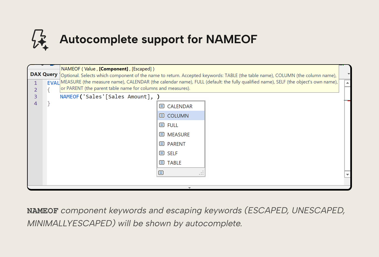Click the keyword icon beside MEASURE

click(x=162, y=134)
